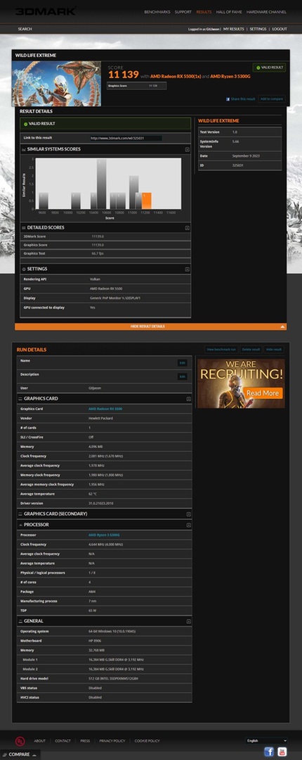Click AMD Ryzen 3 5300G in score header
302x760 pixels.
(230, 77)
